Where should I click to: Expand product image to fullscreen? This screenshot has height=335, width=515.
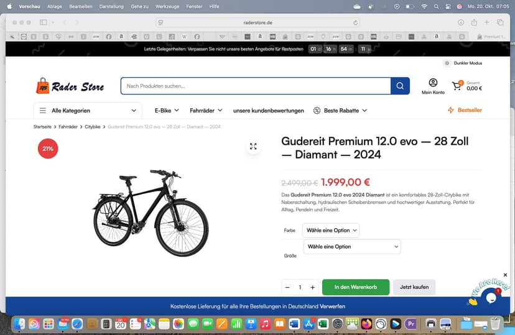click(x=253, y=146)
